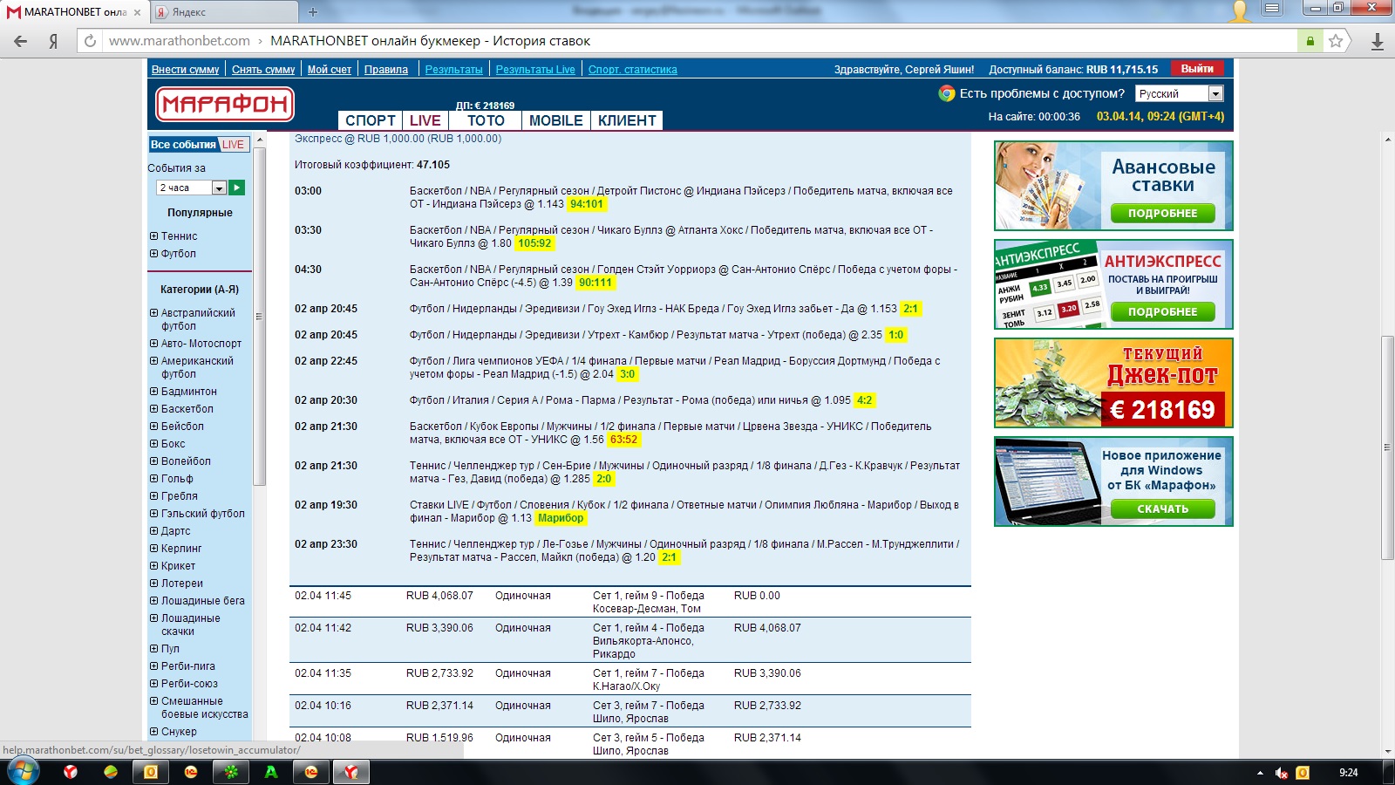Image resolution: width=1395 pixels, height=785 pixels.
Task: Select the MOBILE navigation tab
Action: 556,120
